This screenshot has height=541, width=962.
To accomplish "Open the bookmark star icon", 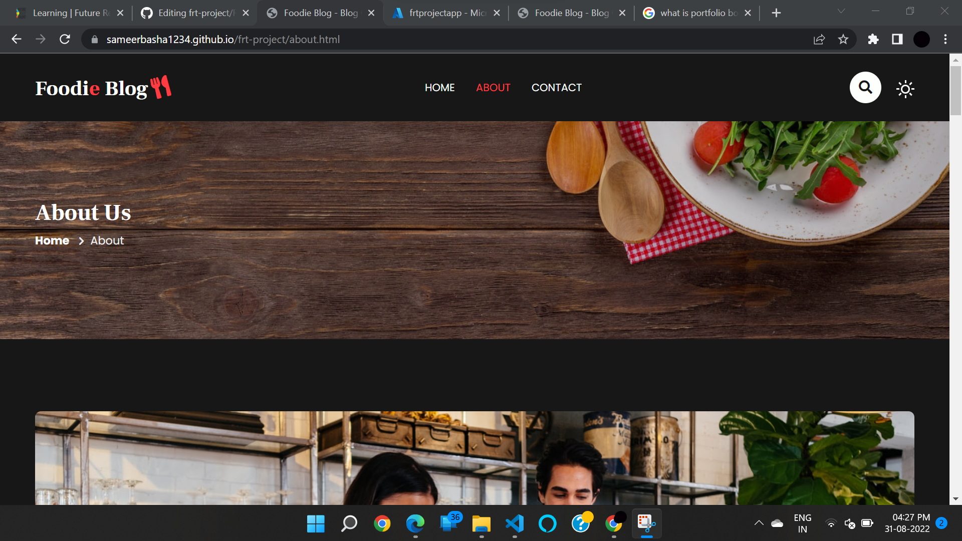I will point(843,39).
